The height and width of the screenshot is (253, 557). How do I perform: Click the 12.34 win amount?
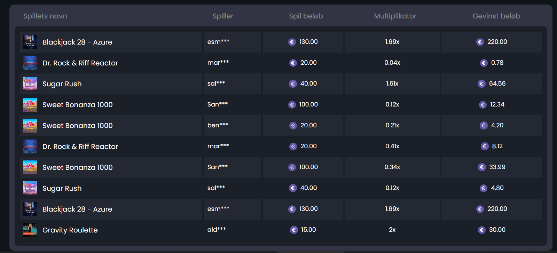[x=497, y=104]
